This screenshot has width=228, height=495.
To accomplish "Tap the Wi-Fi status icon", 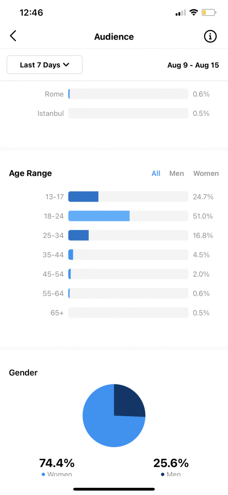I will [x=194, y=13].
